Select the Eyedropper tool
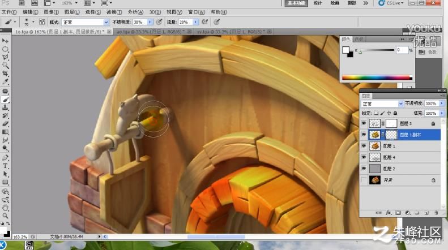Screen dimensions: 448x250 click(5, 82)
